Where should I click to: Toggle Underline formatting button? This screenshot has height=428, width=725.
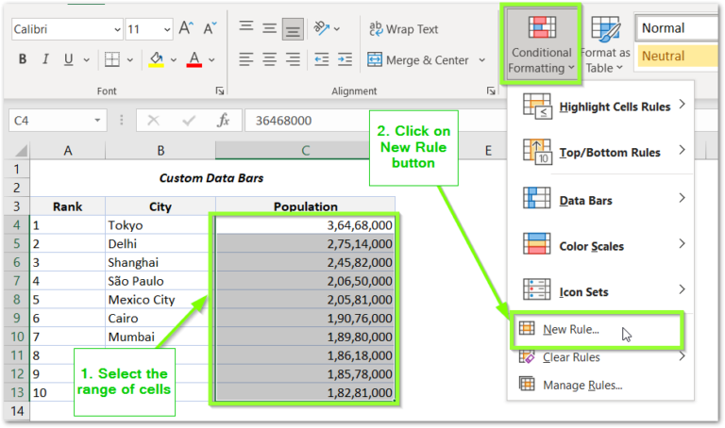click(x=68, y=59)
